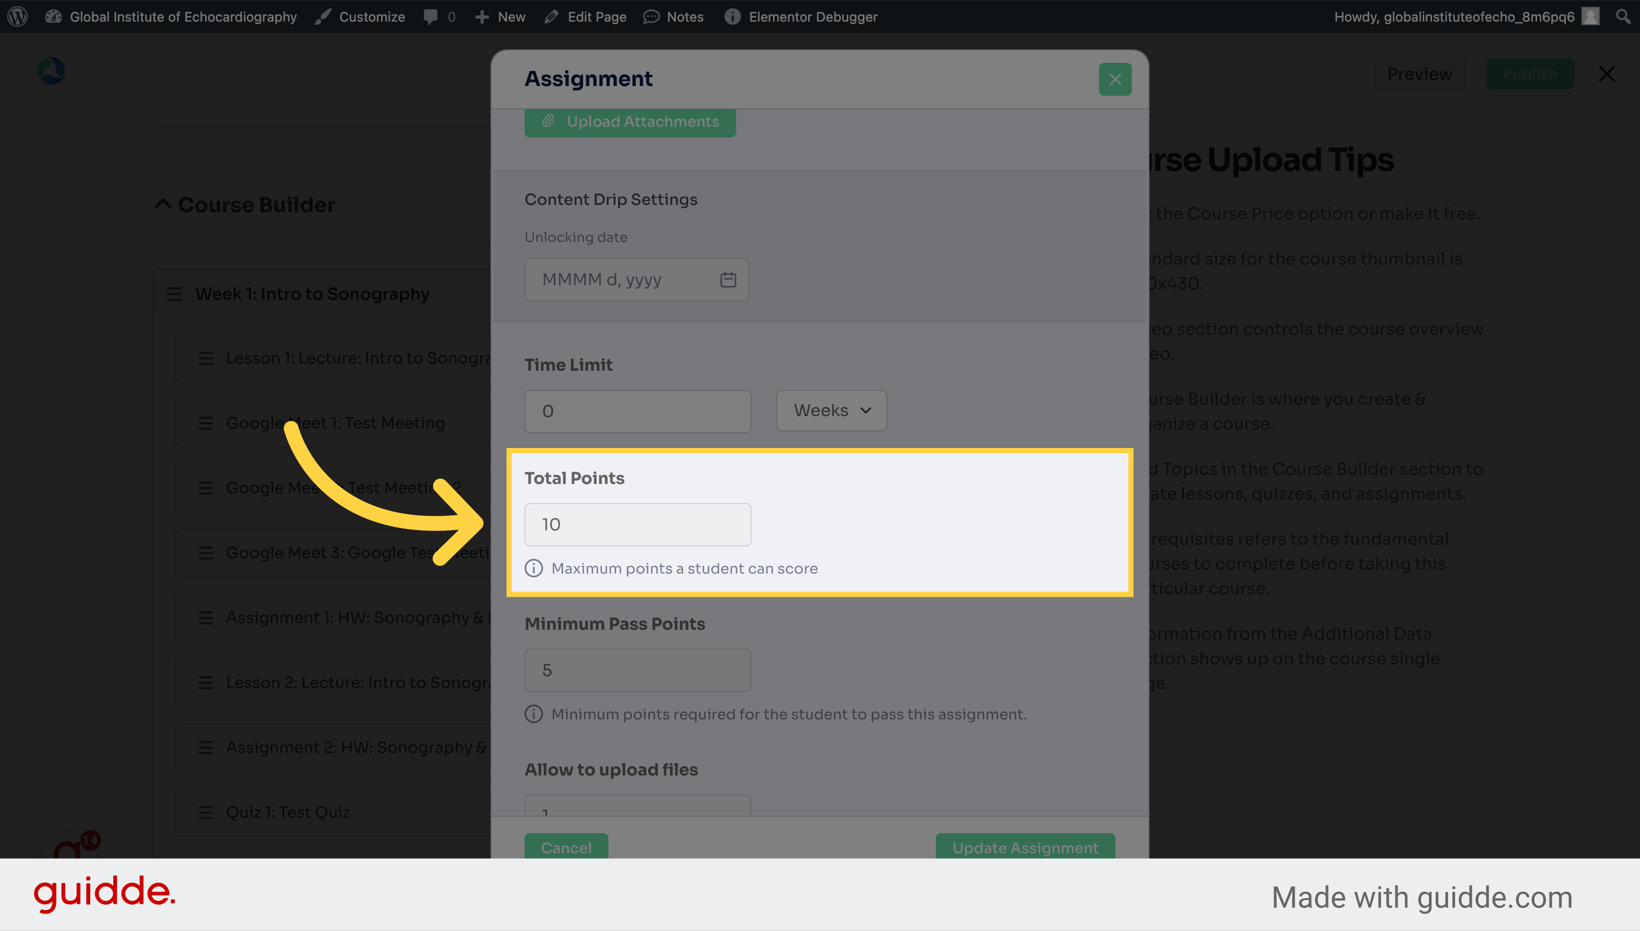Select the Weeks dropdown for time limit
Viewport: 1640px width, 931px height.
click(831, 410)
